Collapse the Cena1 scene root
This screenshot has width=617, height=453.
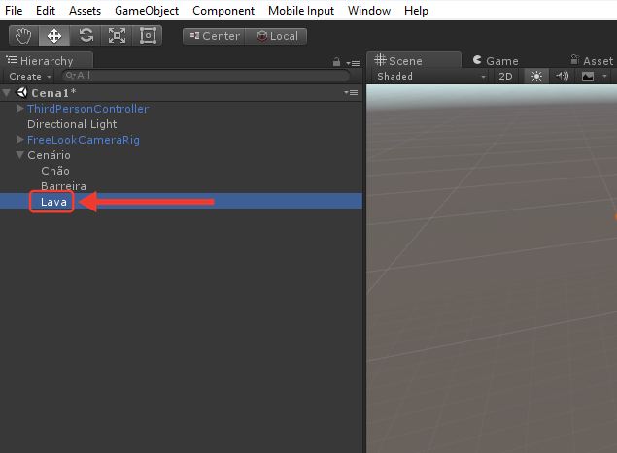pyautogui.click(x=6, y=93)
